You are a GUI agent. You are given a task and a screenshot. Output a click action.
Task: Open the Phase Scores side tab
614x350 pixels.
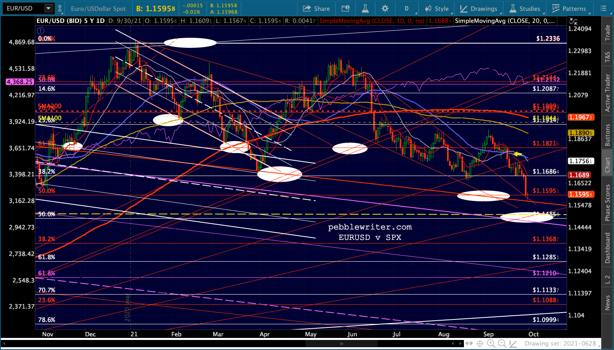click(x=607, y=203)
